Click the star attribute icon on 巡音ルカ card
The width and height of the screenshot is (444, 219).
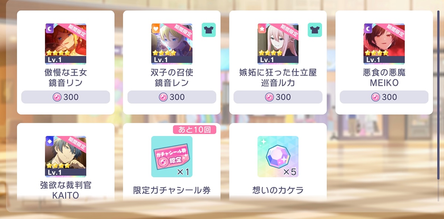(x=262, y=28)
